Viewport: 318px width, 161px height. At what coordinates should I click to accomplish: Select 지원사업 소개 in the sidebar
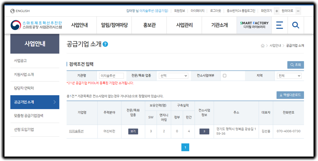pyautogui.click(x=35, y=75)
